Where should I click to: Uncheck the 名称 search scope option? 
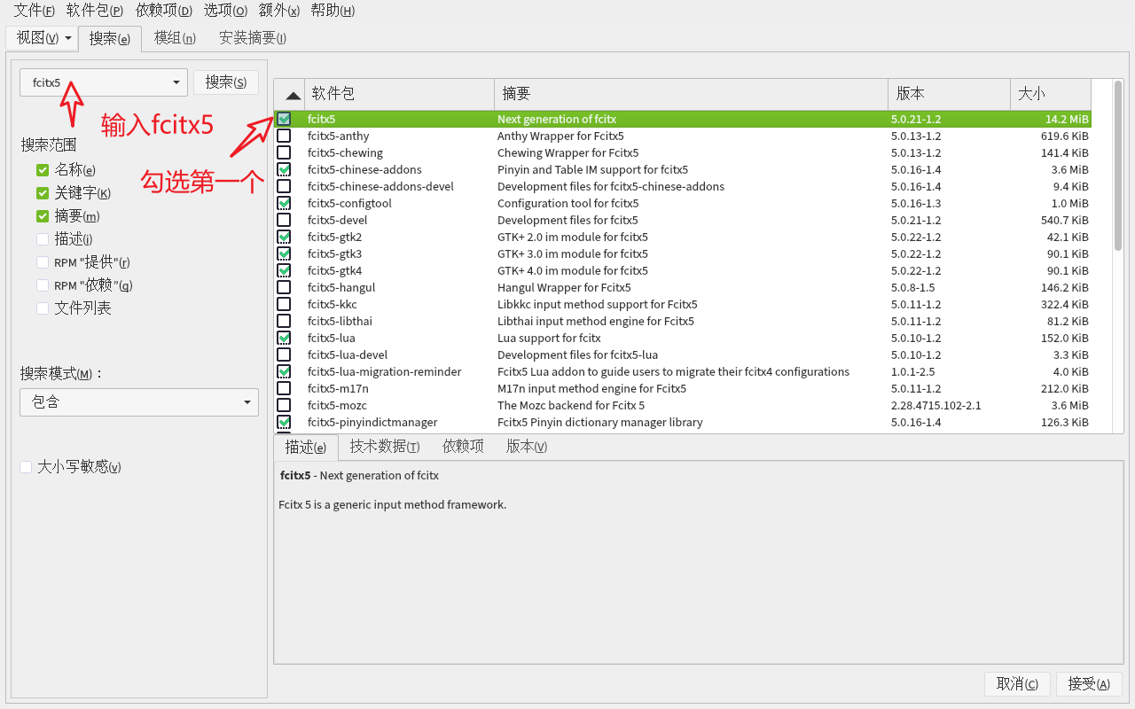click(x=43, y=170)
